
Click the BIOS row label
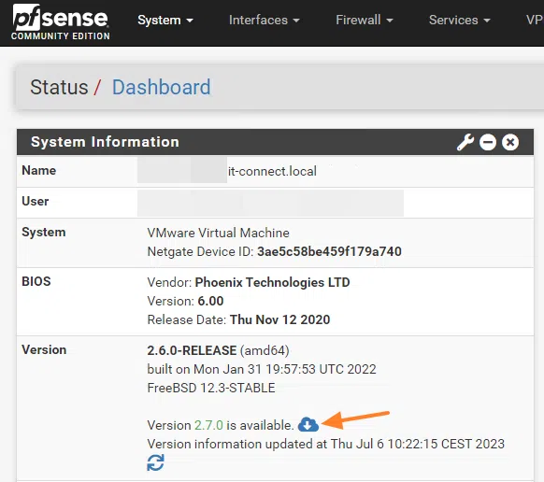pyautogui.click(x=36, y=281)
